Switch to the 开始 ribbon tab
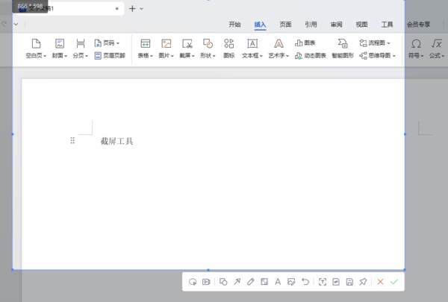Screen dimensions: 448x302 tap(234, 25)
